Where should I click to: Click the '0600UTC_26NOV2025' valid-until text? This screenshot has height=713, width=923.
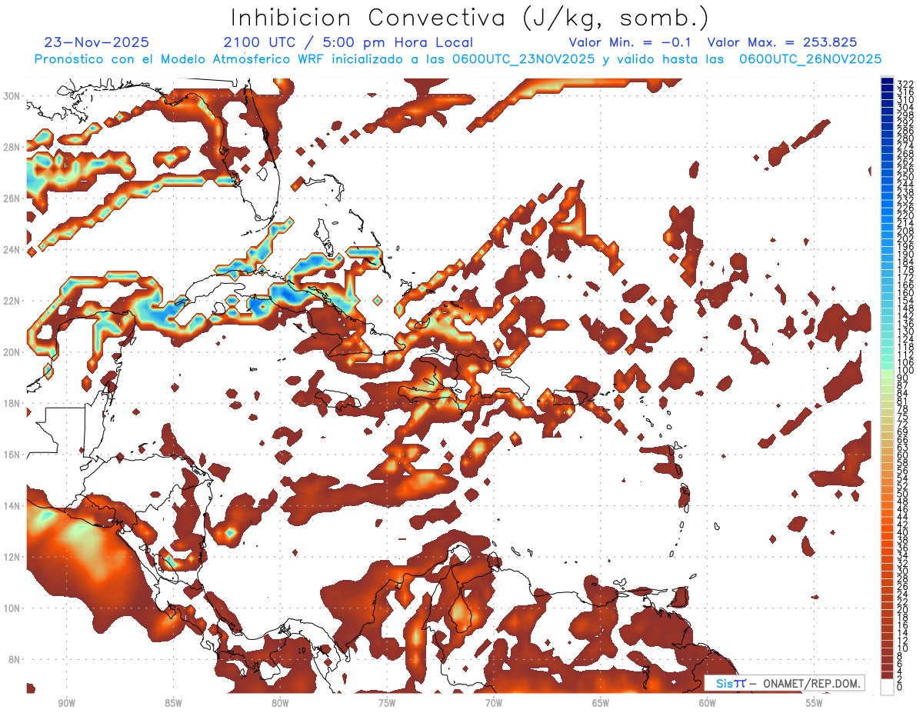click(x=810, y=59)
